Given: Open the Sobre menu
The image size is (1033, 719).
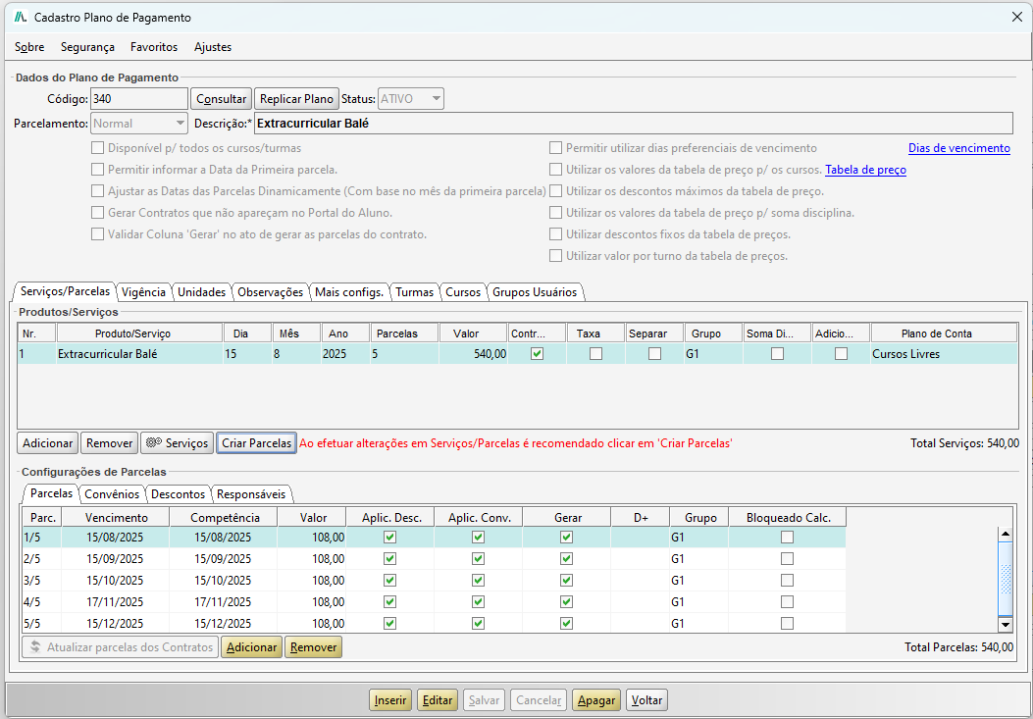Looking at the screenshot, I should tap(29, 47).
